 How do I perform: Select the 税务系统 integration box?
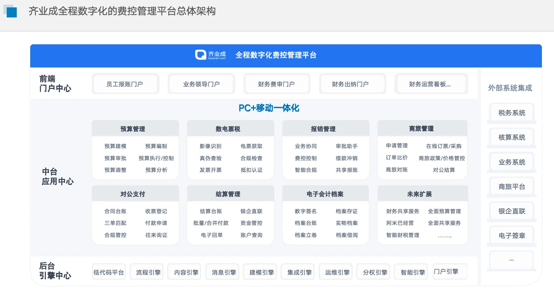point(512,113)
